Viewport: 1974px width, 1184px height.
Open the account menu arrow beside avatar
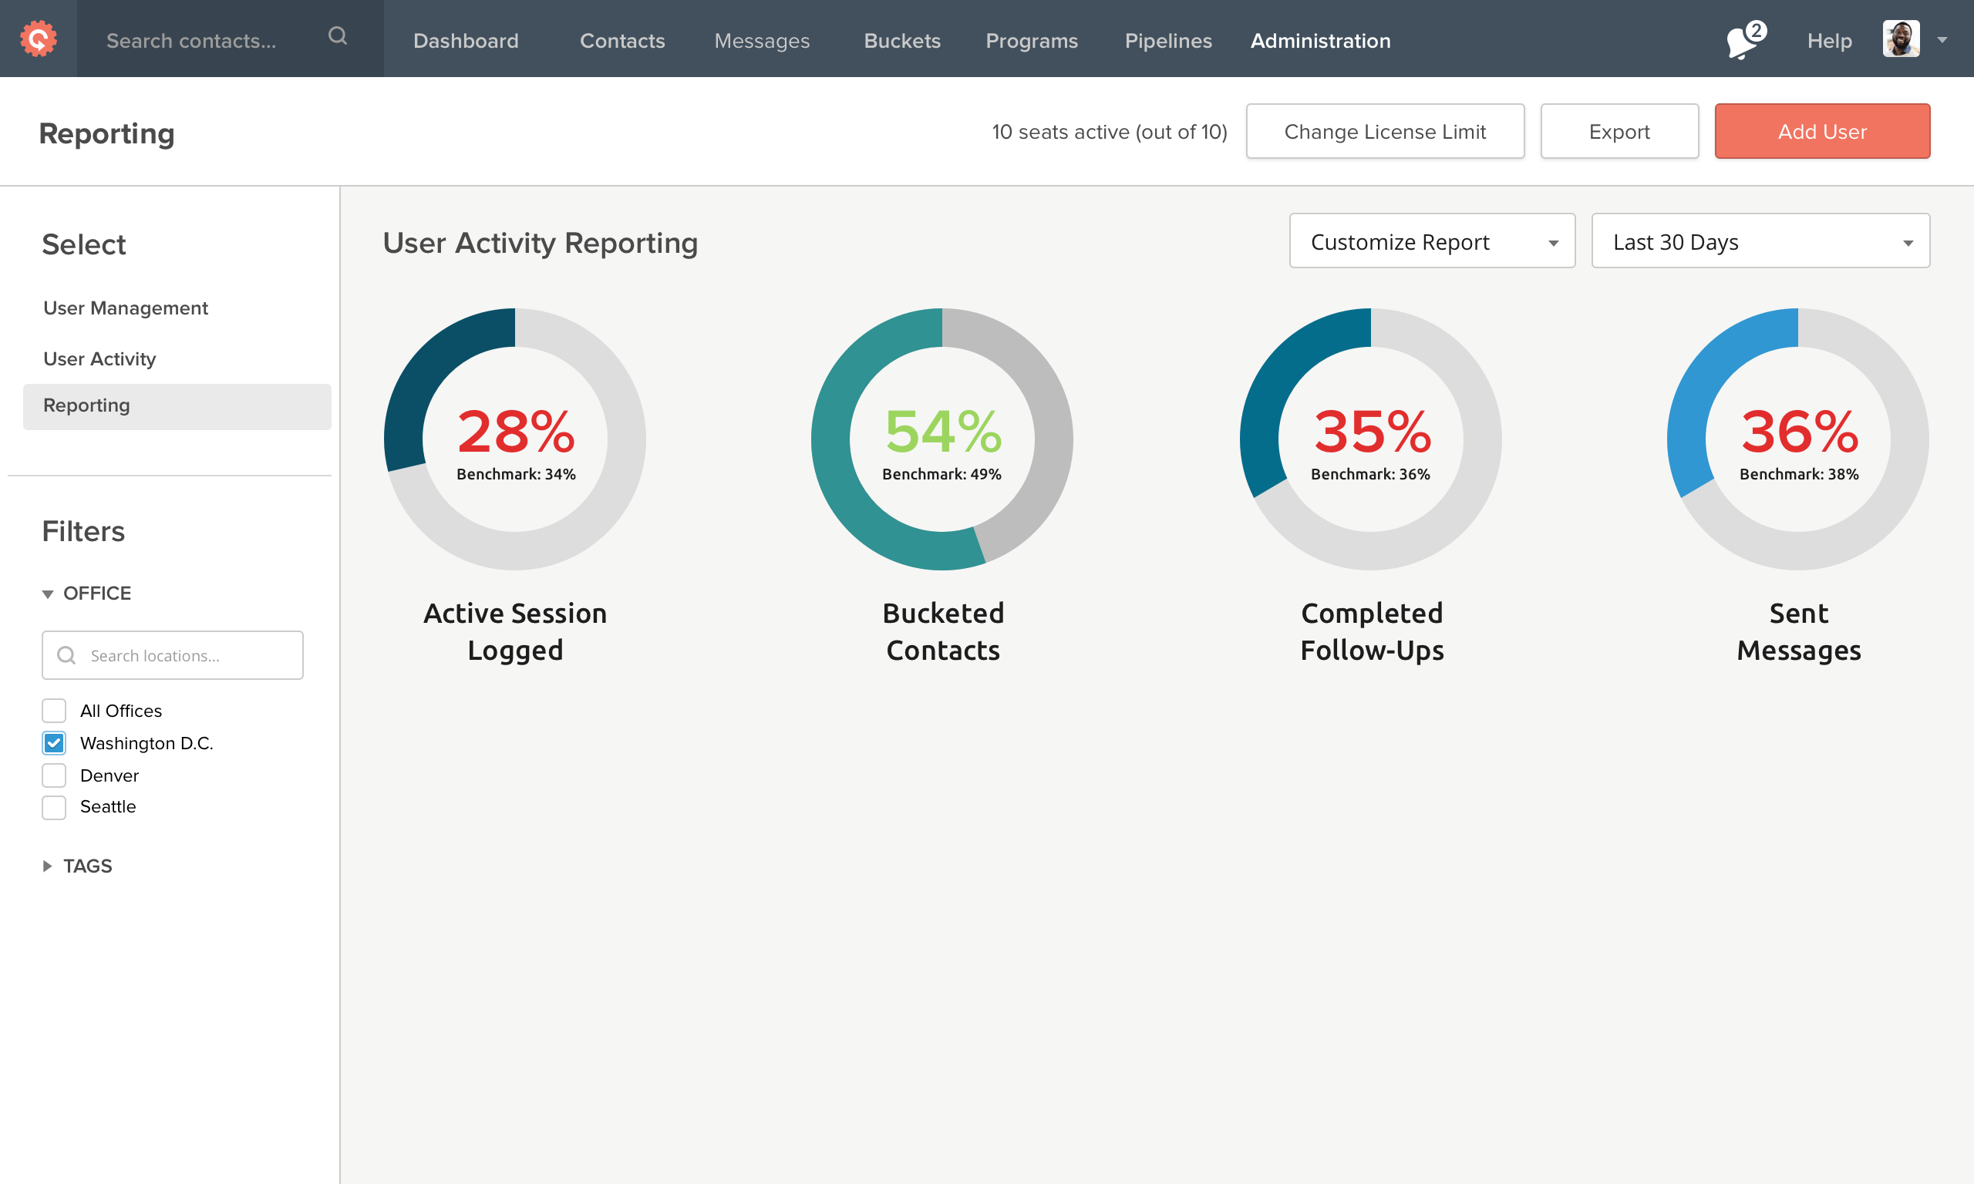coord(1942,40)
